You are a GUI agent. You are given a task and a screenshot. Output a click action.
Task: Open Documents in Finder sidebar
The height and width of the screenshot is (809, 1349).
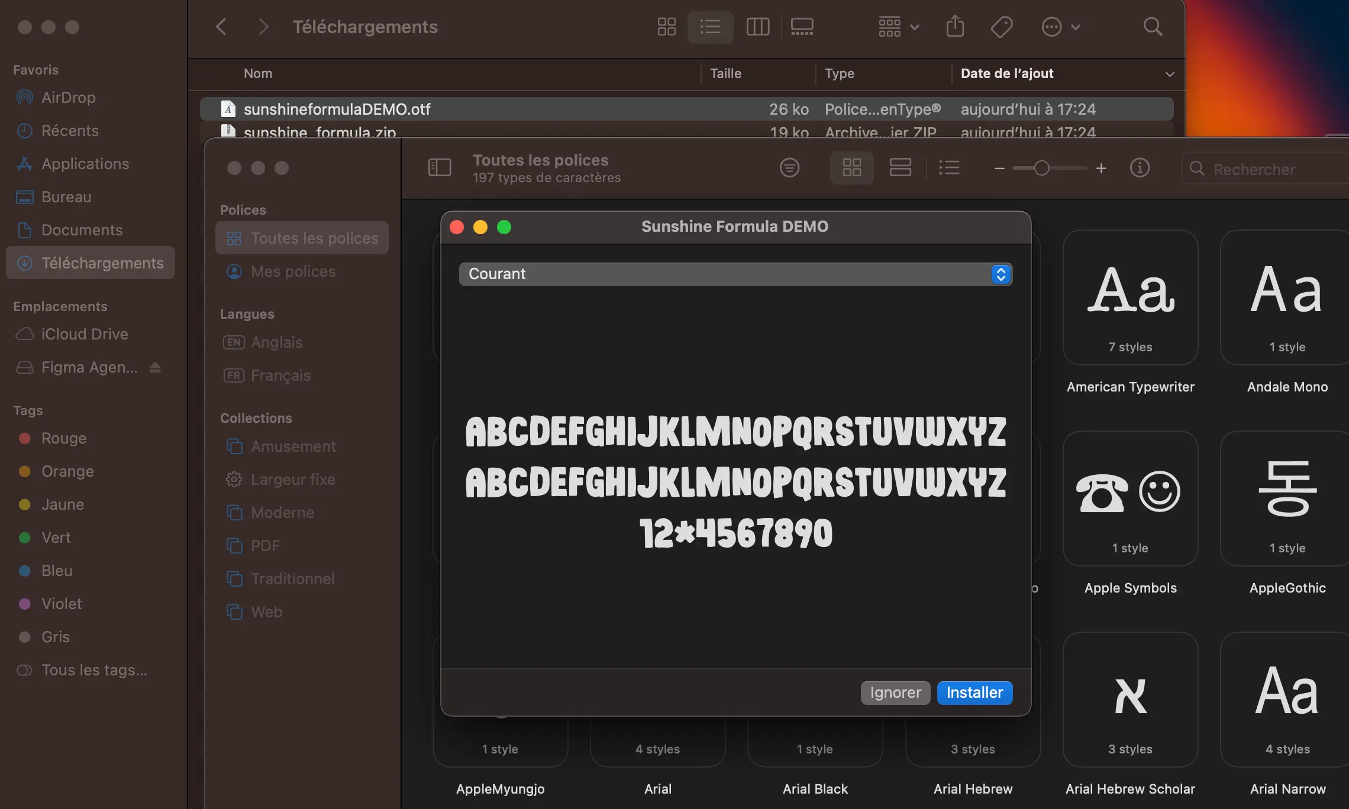tap(91, 230)
